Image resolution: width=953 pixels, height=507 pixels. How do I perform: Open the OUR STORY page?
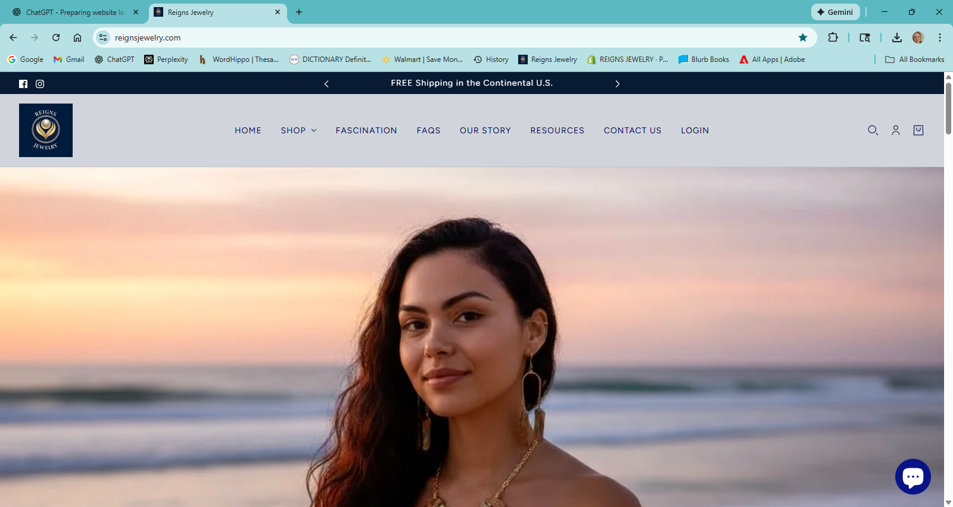(x=485, y=130)
